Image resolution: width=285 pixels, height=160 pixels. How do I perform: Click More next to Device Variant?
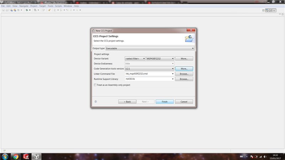coord(184,59)
